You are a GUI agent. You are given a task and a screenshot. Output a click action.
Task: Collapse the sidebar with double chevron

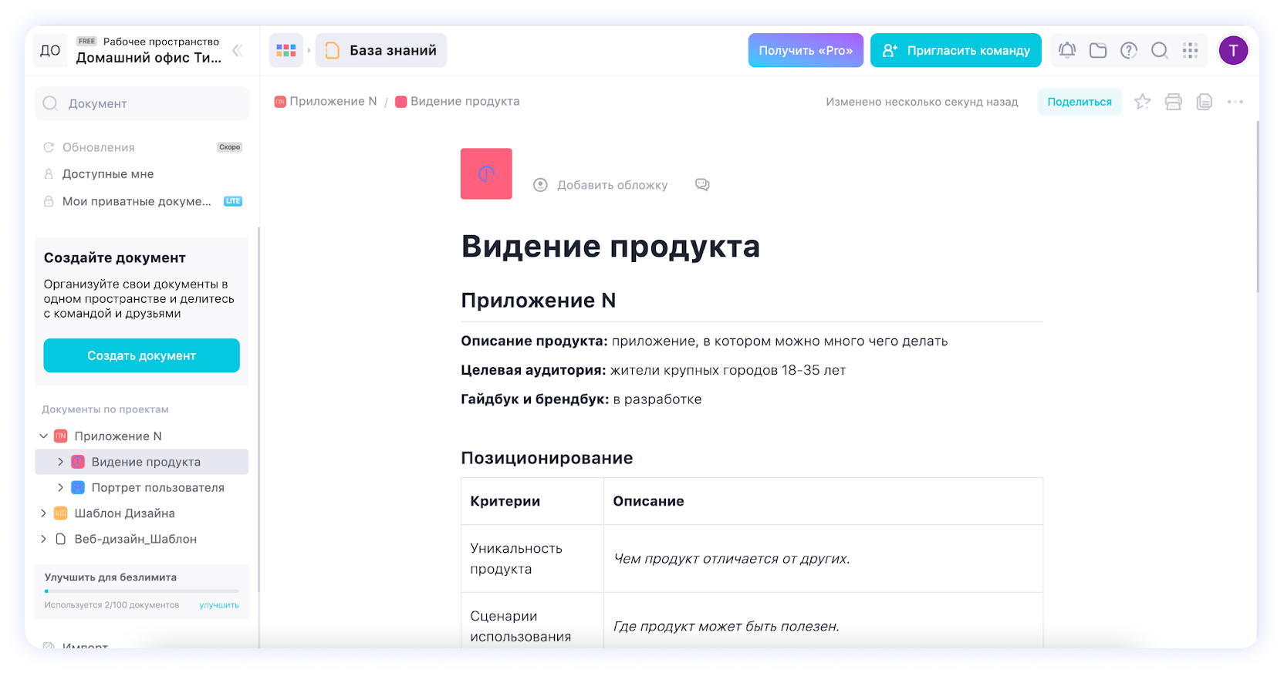pyautogui.click(x=238, y=51)
